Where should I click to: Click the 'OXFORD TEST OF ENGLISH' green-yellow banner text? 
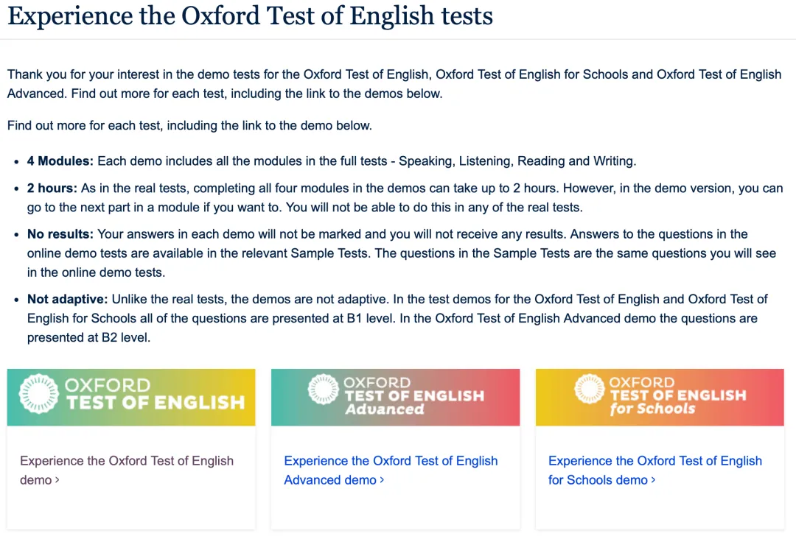tap(155, 395)
